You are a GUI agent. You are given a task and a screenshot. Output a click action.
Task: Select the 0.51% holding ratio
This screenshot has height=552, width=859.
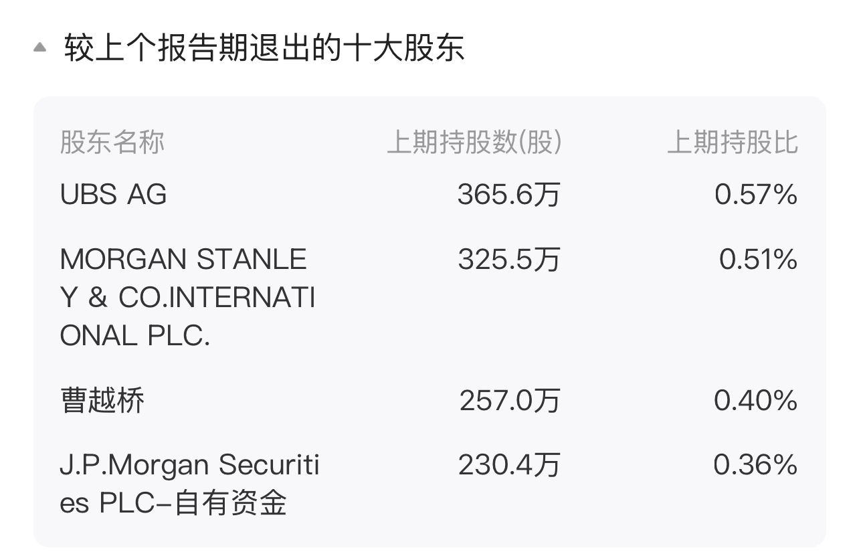pos(757,260)
